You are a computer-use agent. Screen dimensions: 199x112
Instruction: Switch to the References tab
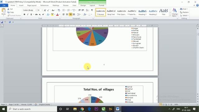[x=44, y=5]
